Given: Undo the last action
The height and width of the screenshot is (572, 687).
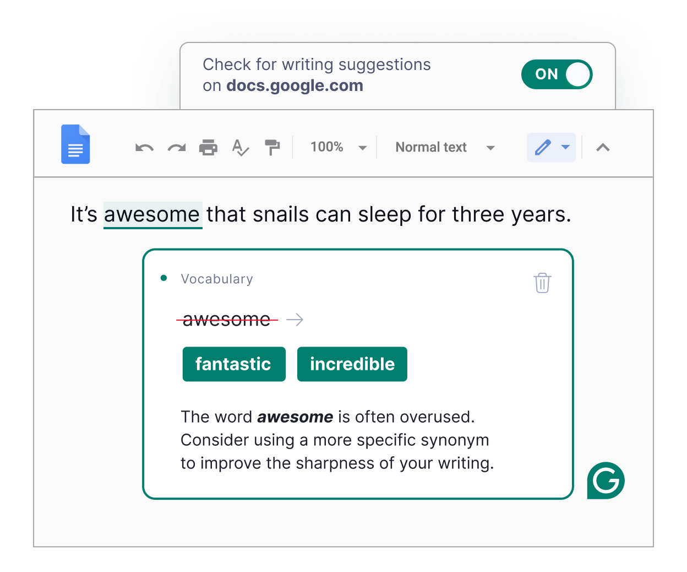Looking at the screenshot, I should coord(144,148).
